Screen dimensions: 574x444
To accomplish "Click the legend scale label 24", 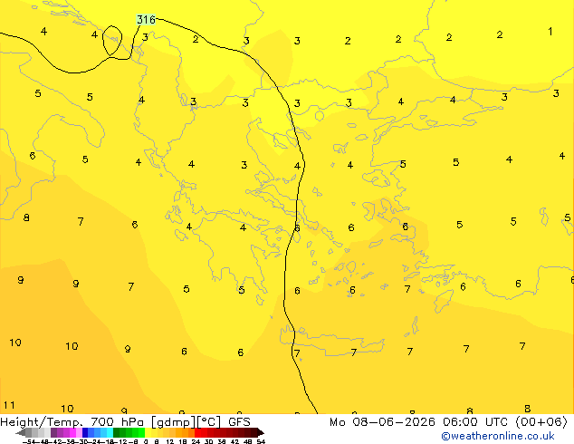I will [x=196, y=441].
